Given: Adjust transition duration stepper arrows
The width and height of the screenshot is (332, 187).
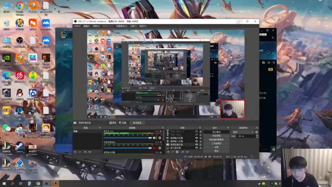Looking at the screenshot, I should tap(257, 136).
